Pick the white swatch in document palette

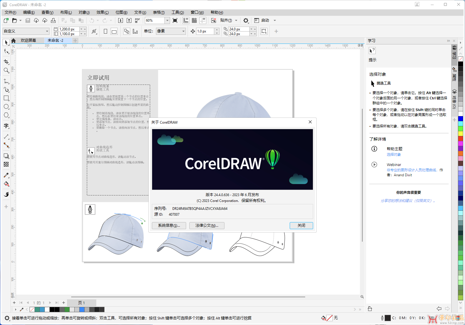point(47,310)
